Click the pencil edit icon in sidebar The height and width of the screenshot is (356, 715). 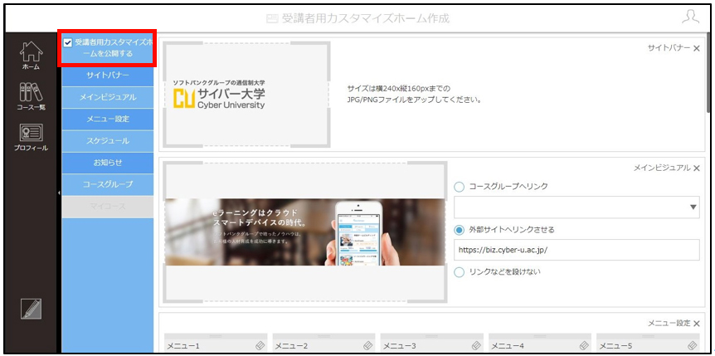pos(31,309)
